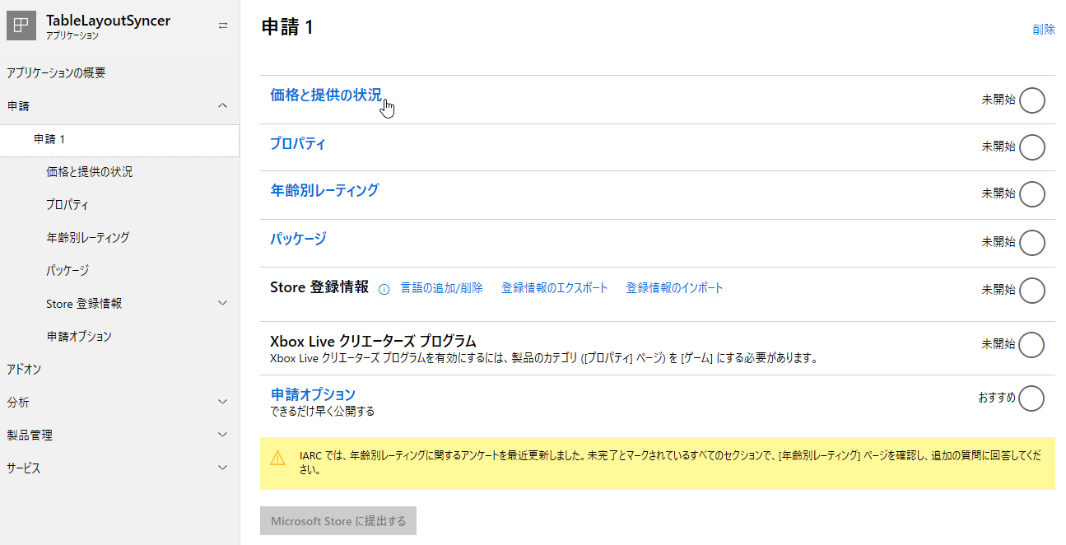This screenshot has height=545, width=1066.
Task: Click the status circle for 申請オプション
Action: click(1032, 398)
